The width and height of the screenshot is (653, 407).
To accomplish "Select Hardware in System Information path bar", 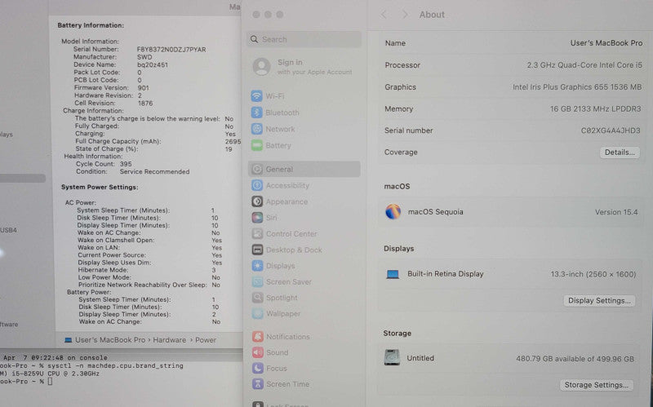I will point(170,340).
